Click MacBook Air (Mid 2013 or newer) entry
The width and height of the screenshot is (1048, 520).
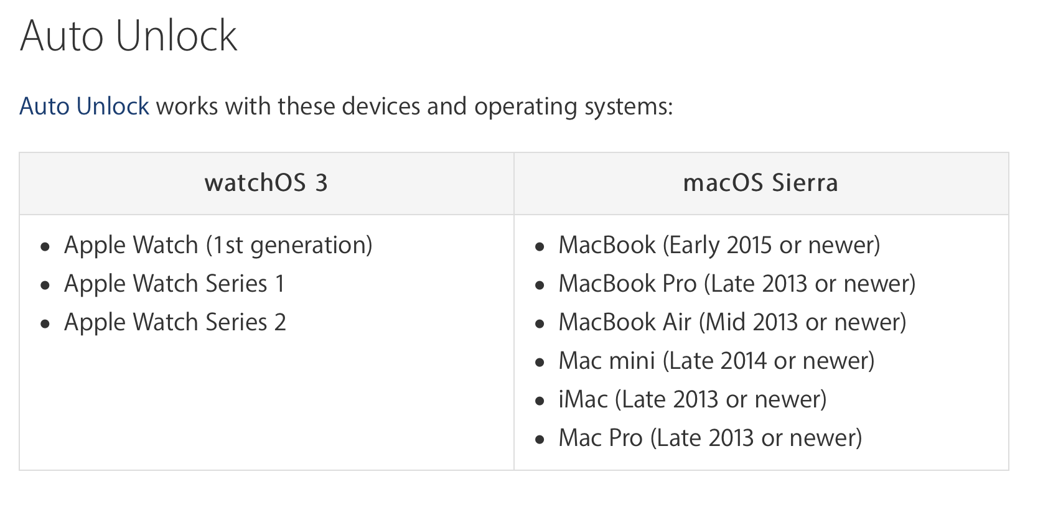732,322
